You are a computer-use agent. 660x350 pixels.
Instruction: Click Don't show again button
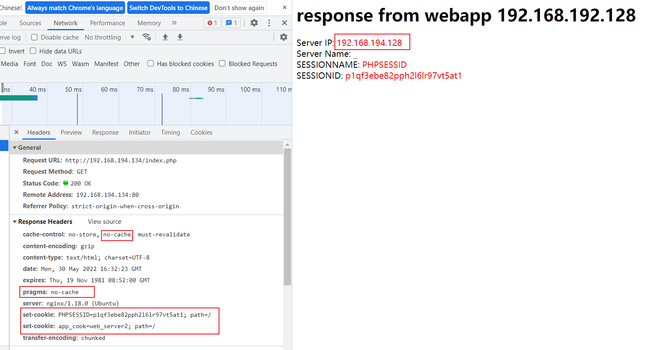coord(239,8)
